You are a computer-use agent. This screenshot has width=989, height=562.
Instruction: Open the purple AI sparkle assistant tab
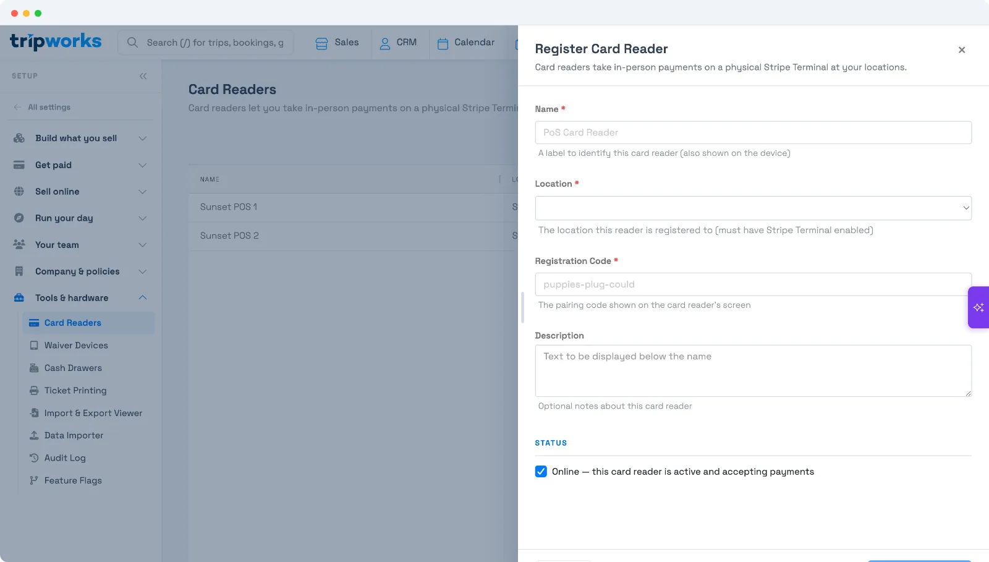[978, 307]
